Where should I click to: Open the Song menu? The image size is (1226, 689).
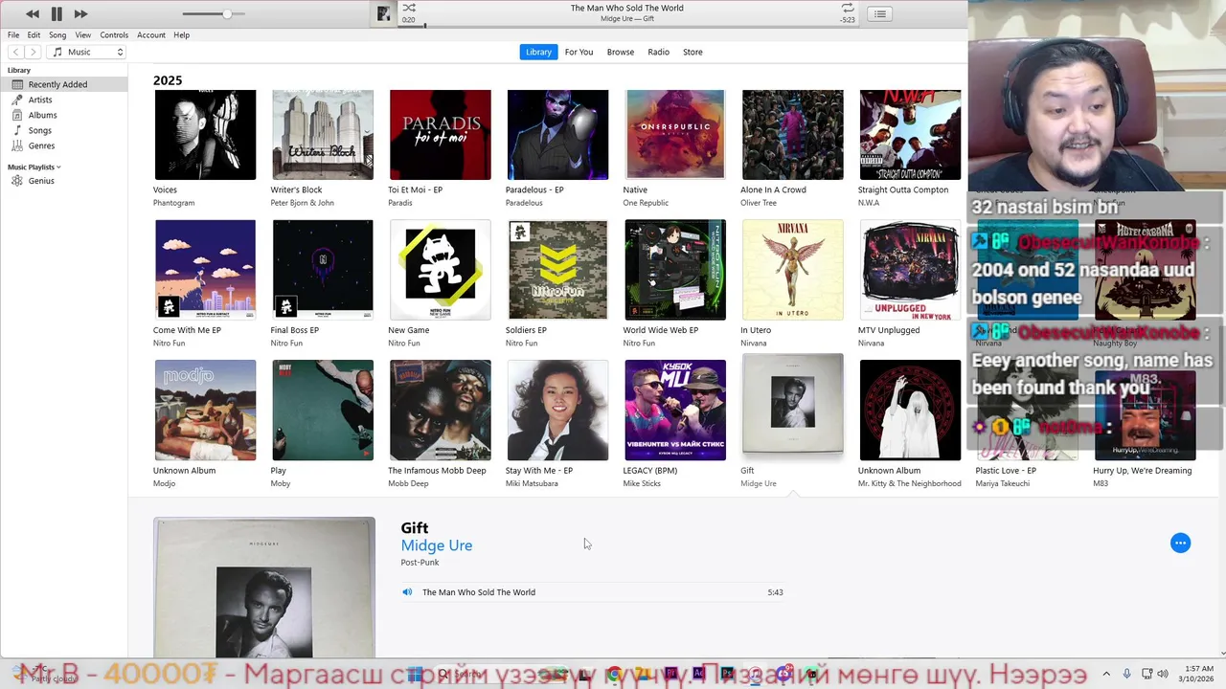coord(57,34)
